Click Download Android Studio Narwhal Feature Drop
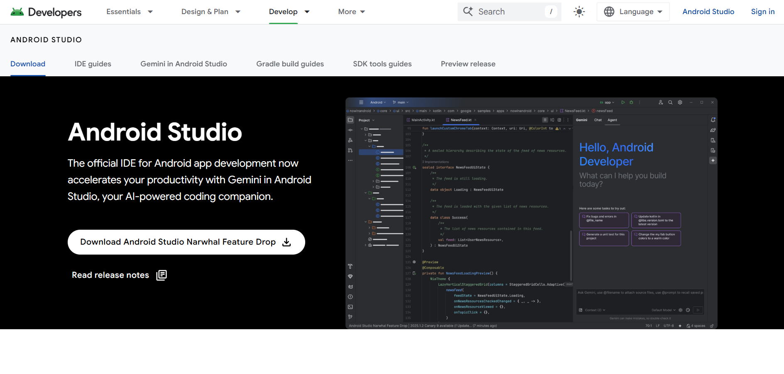The width and height of the screenshot is (784, 374). click(179, 242)
